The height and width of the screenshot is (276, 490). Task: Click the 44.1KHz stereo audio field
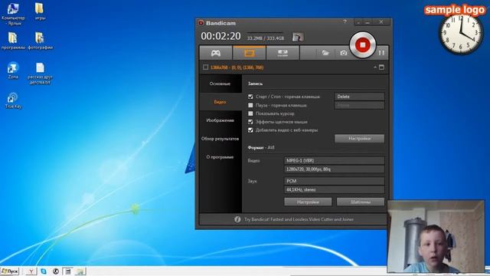pos(334,189)
